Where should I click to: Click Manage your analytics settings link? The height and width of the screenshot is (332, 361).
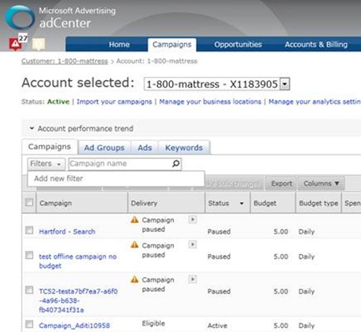tap(315, 101)
